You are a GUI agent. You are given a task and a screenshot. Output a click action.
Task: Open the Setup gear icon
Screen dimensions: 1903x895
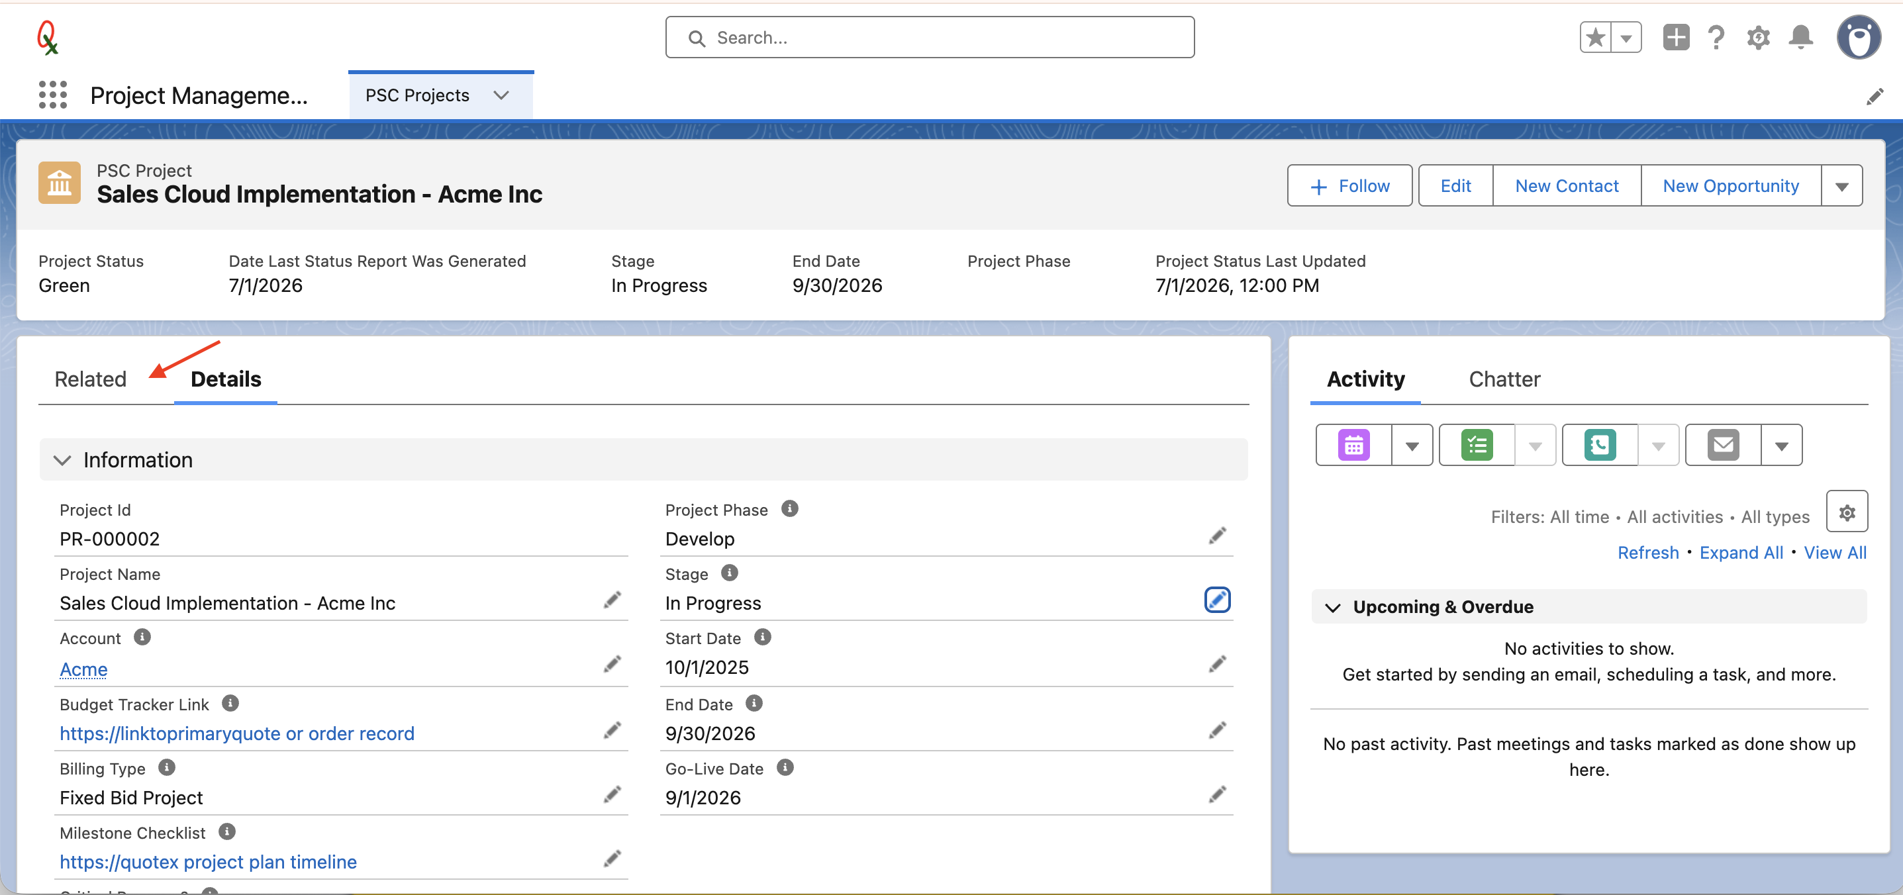(x=1758, y=38)
